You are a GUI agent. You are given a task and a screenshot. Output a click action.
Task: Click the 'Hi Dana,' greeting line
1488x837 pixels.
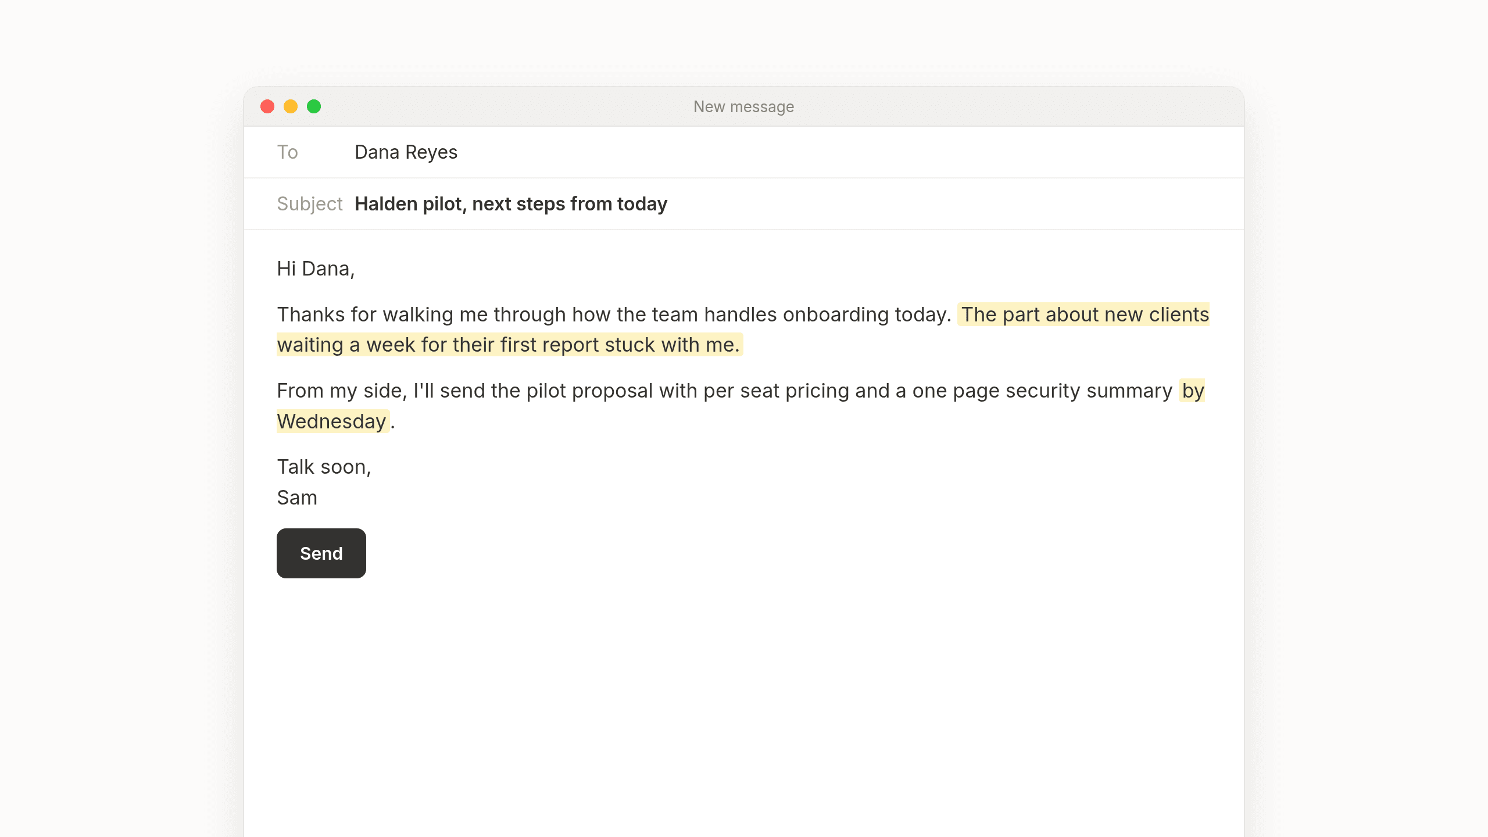pyautogui.click(x=316, y=269)
